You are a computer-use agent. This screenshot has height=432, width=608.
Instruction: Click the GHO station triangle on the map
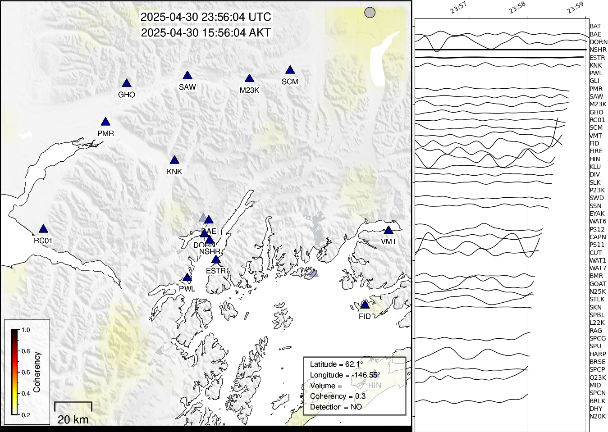click(x=127, y=83)
